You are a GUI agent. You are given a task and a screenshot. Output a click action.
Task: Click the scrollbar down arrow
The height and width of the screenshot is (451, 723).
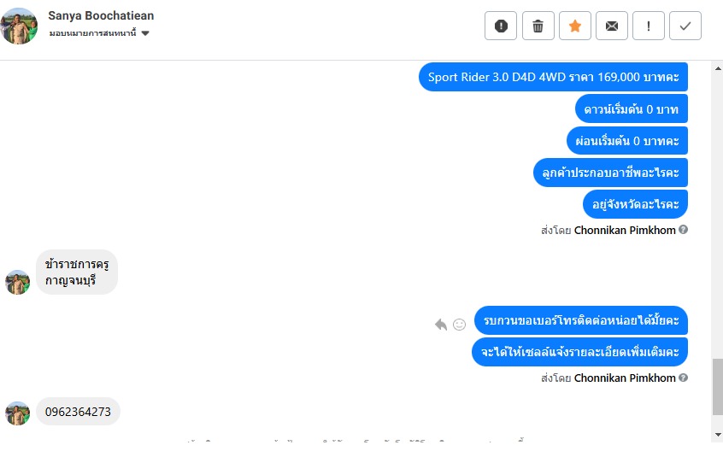(x=718, y=435)
